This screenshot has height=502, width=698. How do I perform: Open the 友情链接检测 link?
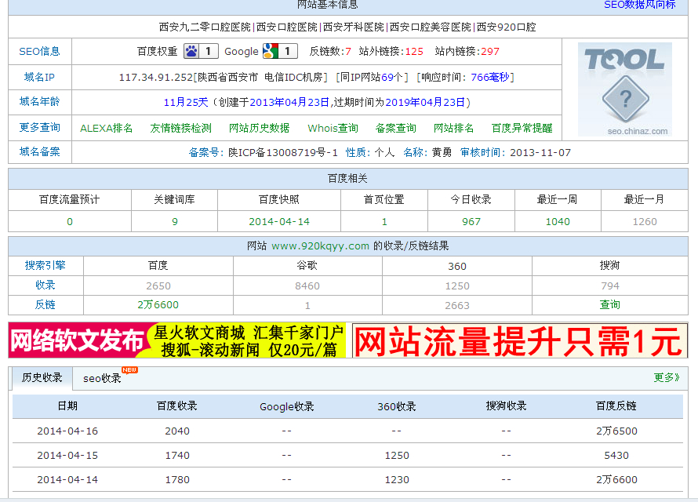pyautogui.click(x=180, y=128)
